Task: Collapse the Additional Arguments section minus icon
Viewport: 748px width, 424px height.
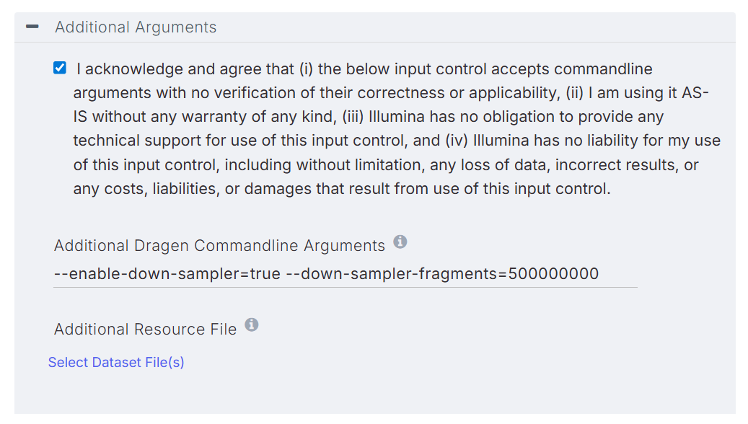Action: tap(32, 27)
